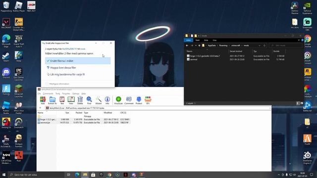
Task: Open address bar history dropdown in Explorer
Action: (x=260, y=45)
